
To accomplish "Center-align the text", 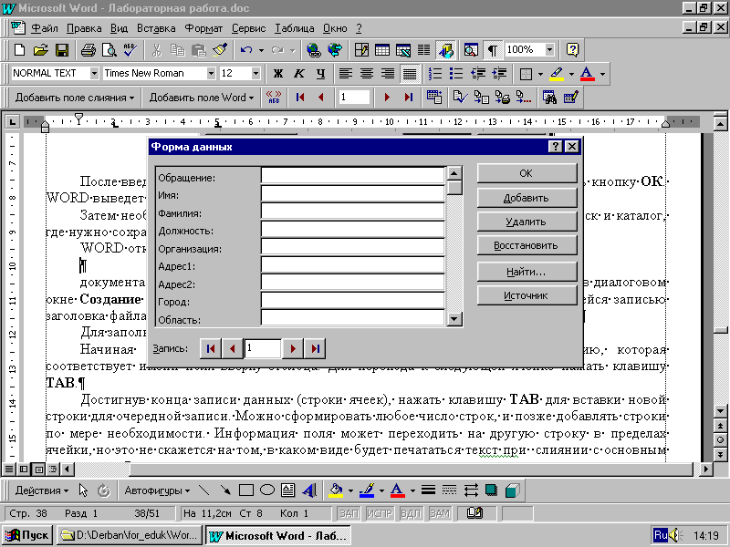I will click(367, 74).
